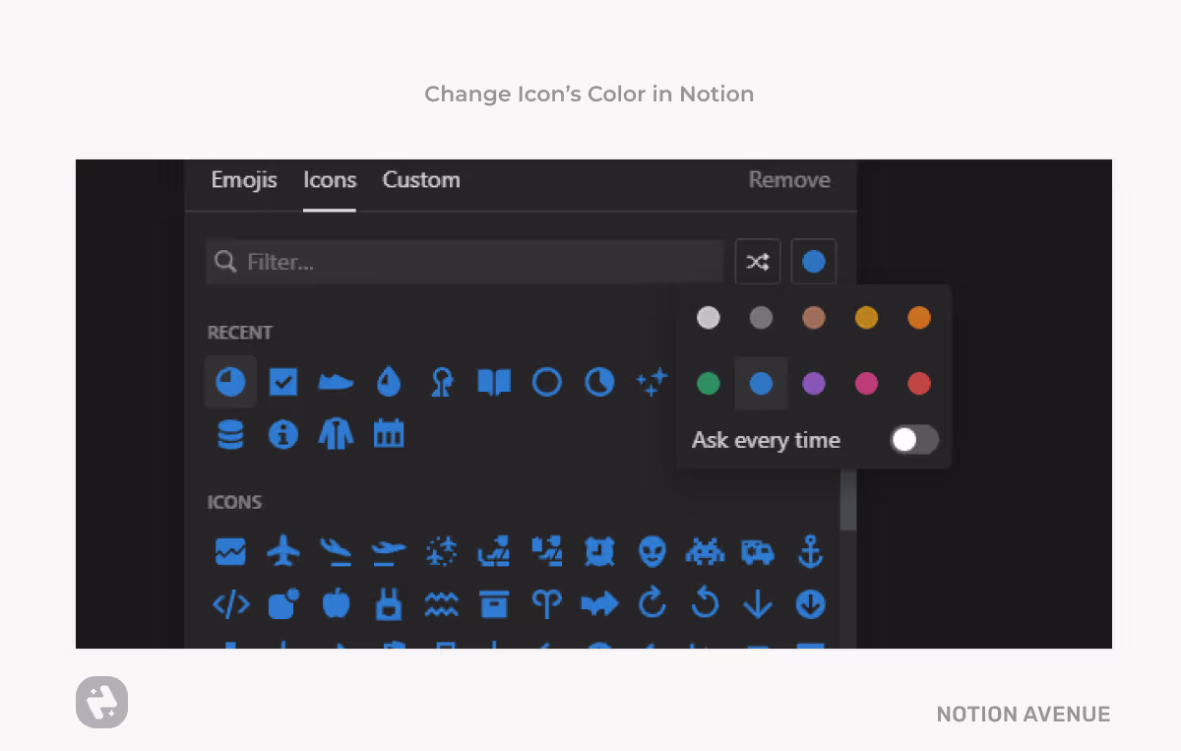Toggle the Ask every time switch

tap(914, 440)
